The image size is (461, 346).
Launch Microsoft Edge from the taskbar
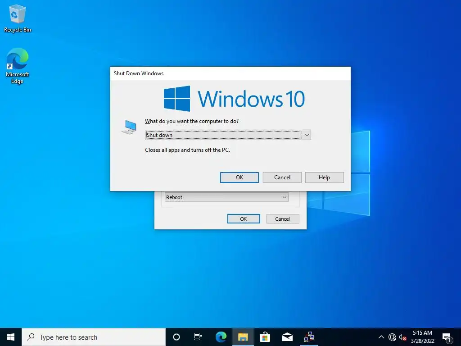point(221,337)
